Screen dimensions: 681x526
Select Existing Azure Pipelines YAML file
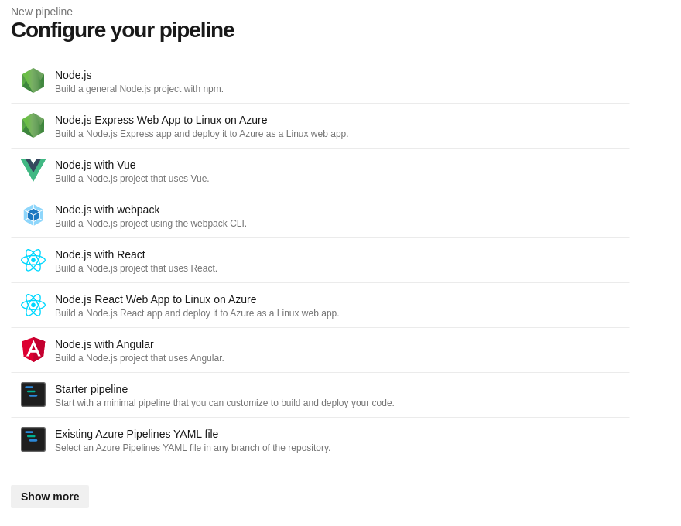click(x=136, y=434)
